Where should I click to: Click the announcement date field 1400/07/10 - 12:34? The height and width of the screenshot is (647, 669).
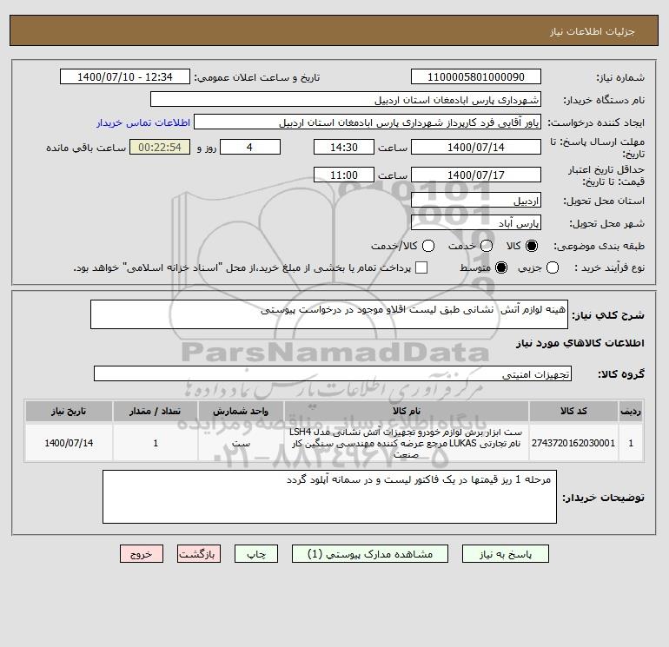tap(125, 77)
